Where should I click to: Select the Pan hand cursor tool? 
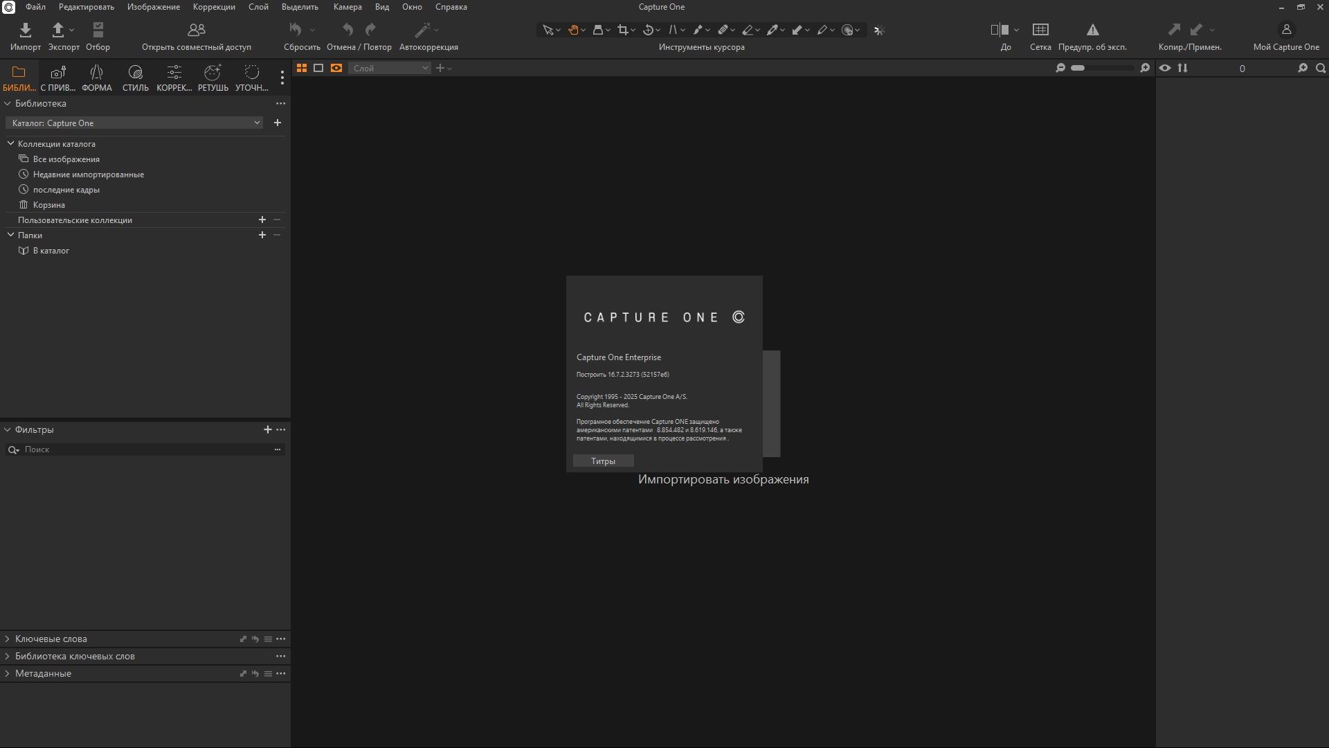coord(573,30)
